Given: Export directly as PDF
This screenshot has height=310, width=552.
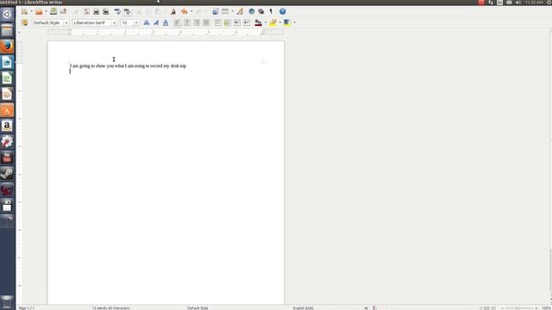Looking at the screenshot, I should [86, 11].
